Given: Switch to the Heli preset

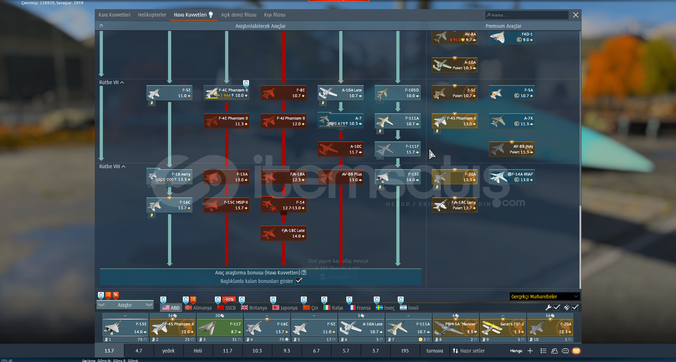Looking at the screenshot, I should pos(198,351).
